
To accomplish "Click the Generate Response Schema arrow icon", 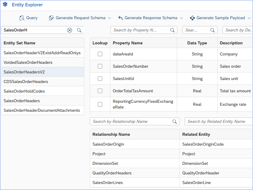I will pos(120,18).
